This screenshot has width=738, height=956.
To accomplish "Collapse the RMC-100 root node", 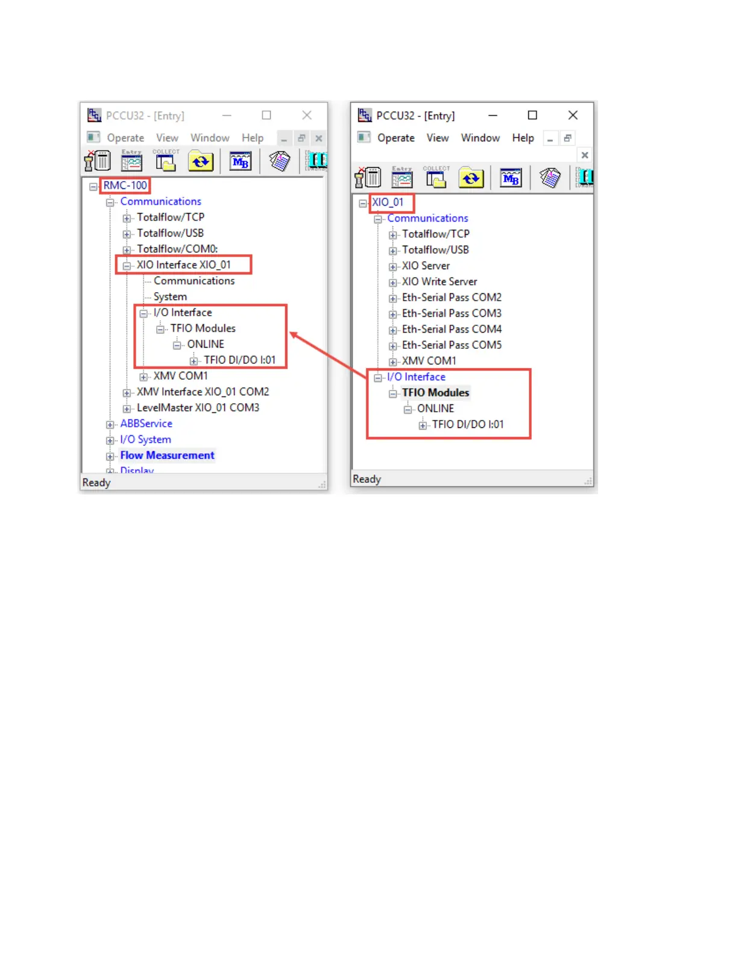I will tap(93, 186).
